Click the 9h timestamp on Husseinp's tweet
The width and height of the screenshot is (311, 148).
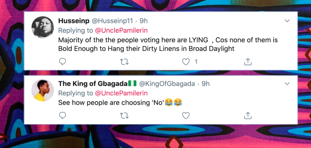143,21
